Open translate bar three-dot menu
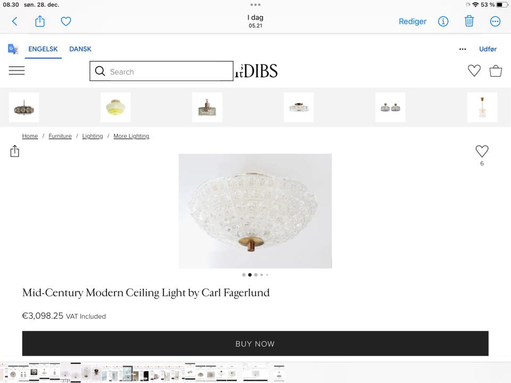This screenshot has height=383, width=511. point(463,49)
